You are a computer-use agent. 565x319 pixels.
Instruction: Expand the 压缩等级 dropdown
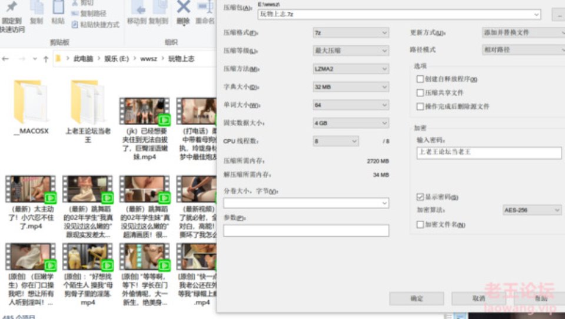(350, 51)
